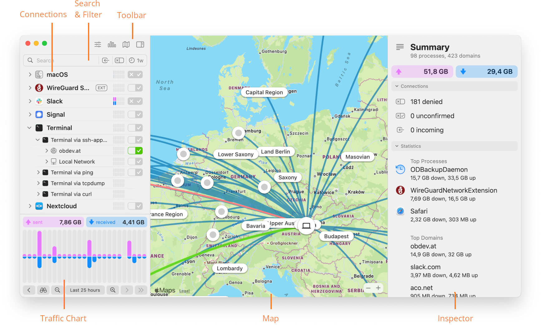Click the denied connections icon in inspector
This screenshot has height=325, width=541.
click(400, 101)
